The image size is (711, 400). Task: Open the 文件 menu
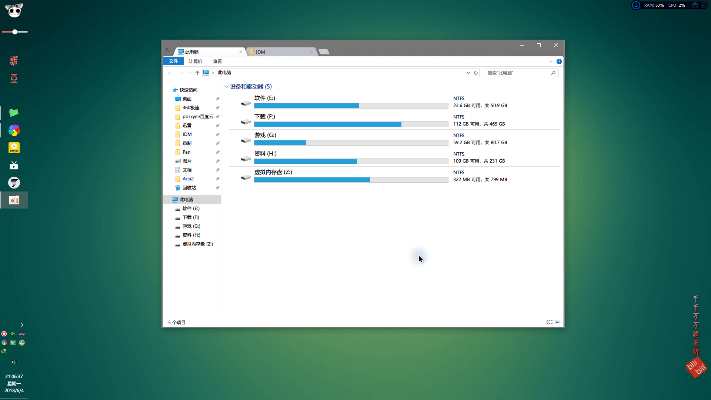coord(173,61)
